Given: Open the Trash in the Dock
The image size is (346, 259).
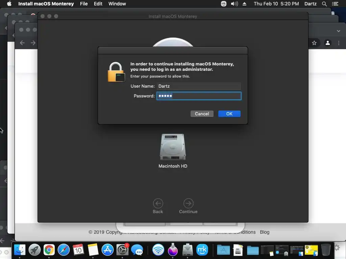Looking at the screenshot, I should pos(326,250).
